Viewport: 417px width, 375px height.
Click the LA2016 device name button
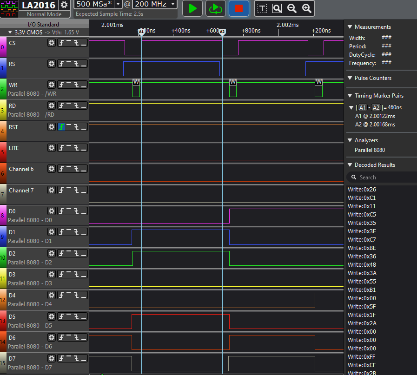coord(39,5)
